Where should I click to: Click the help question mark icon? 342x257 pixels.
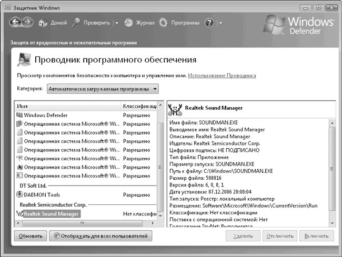209,23
